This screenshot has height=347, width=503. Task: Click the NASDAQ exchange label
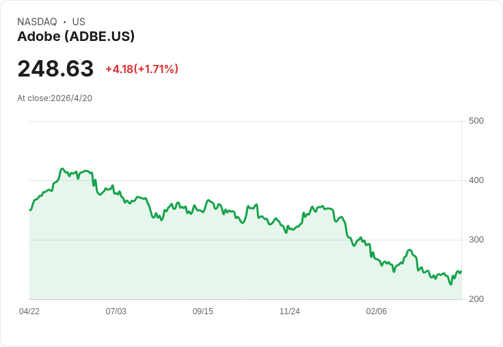coord(37,22)
